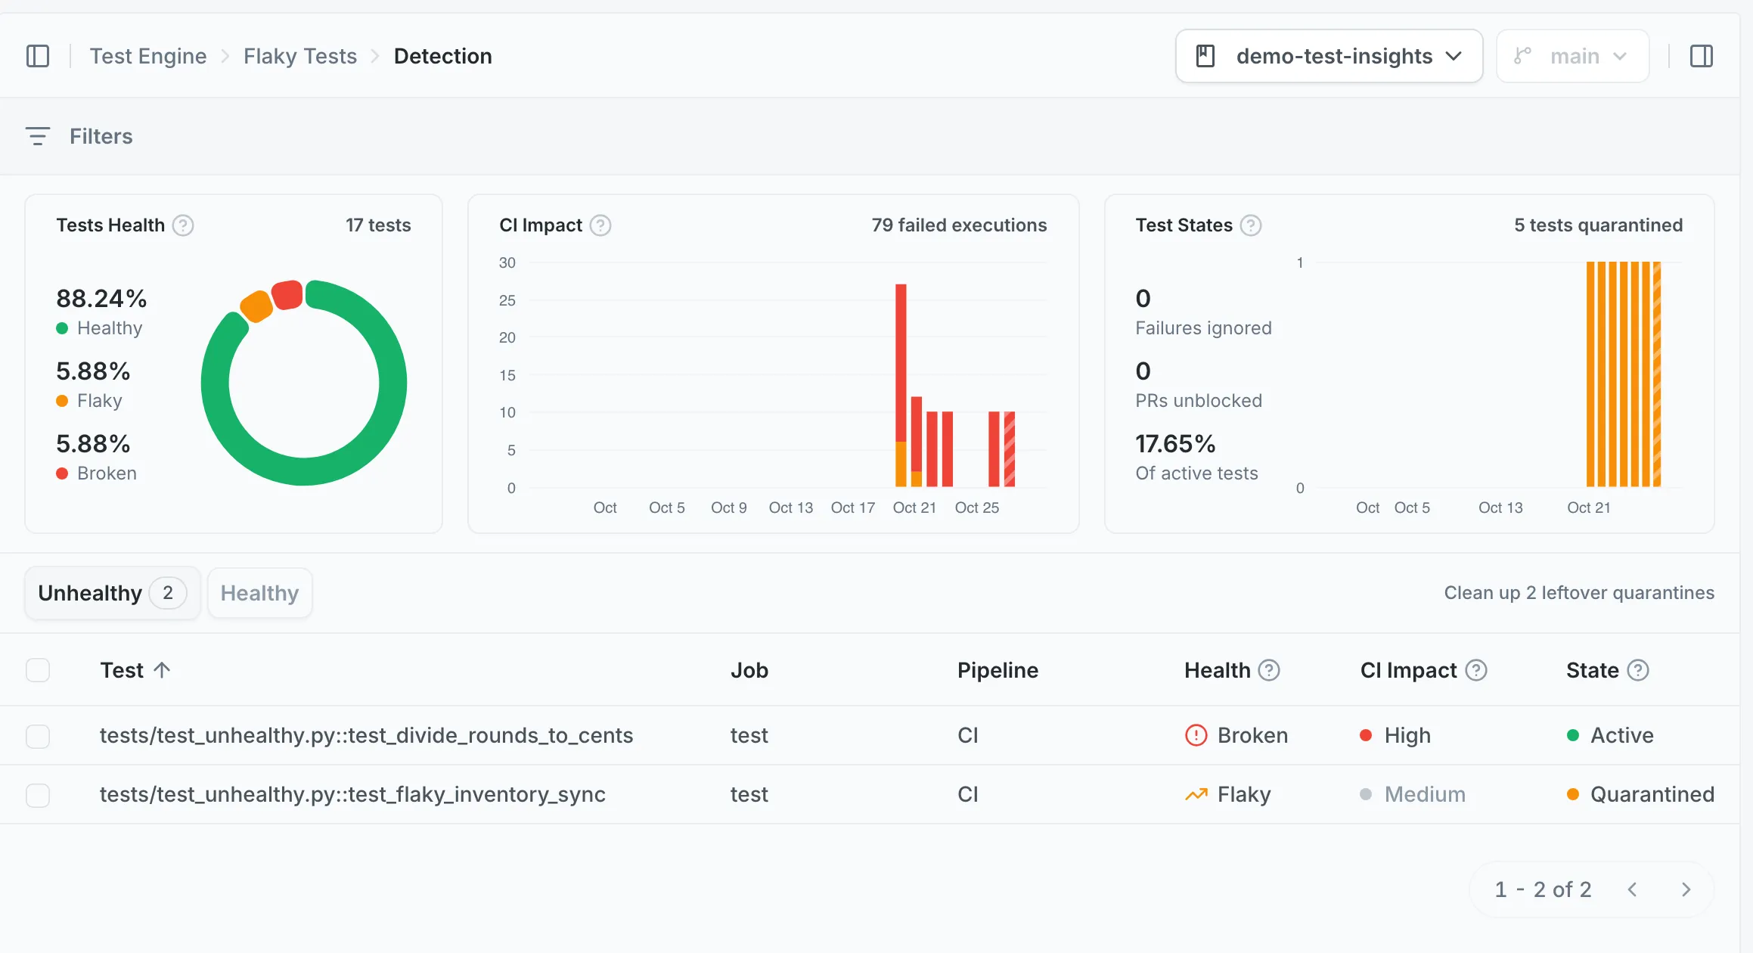The width and height of the screenshot is (1753, 953).
Task: Open the Filters icon
Action: tap(38, 136)
